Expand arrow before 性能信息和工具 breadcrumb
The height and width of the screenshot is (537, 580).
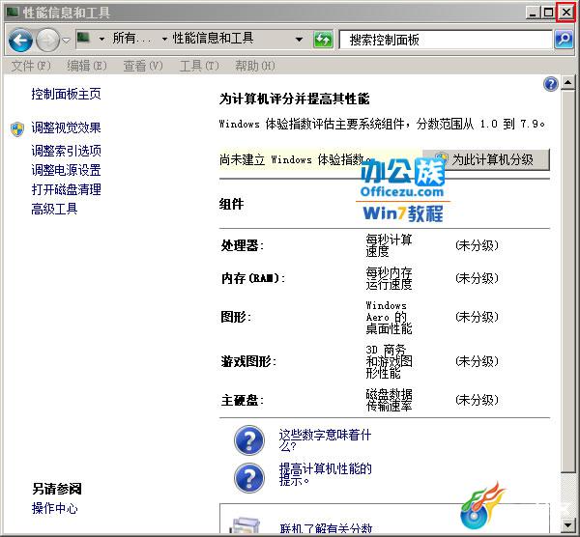pyautogui.click(x=164, y=39)
